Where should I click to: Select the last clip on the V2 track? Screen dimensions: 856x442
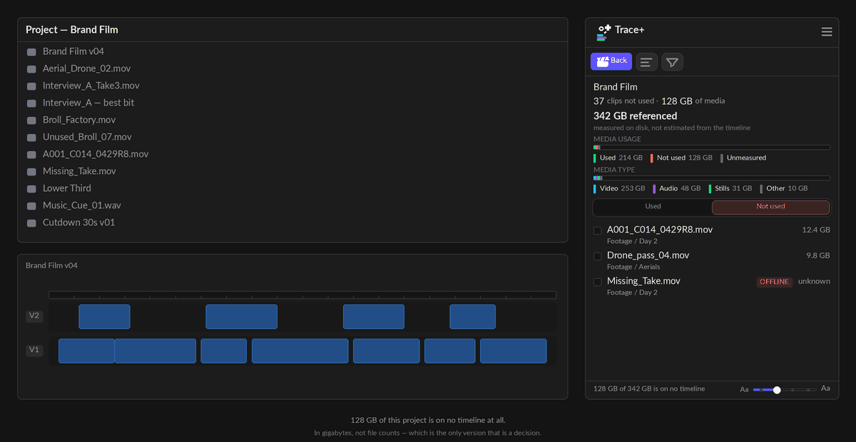point(472,317)
